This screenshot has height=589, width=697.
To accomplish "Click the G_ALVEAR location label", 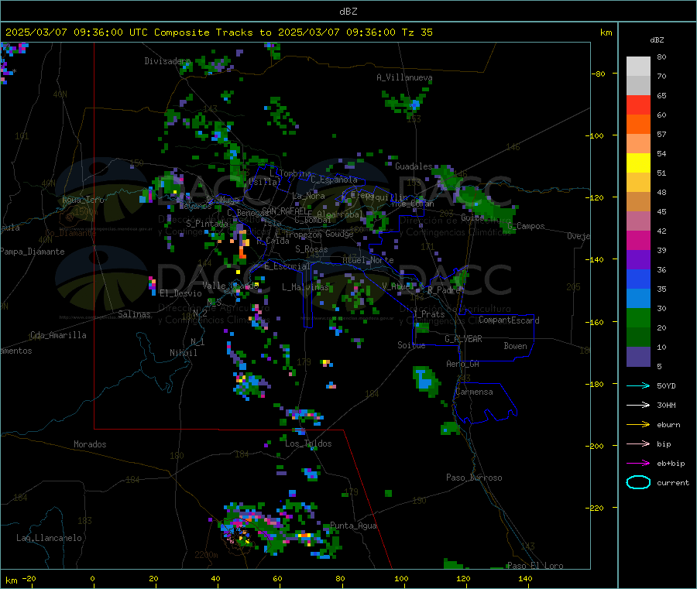I will pos(463,339).
